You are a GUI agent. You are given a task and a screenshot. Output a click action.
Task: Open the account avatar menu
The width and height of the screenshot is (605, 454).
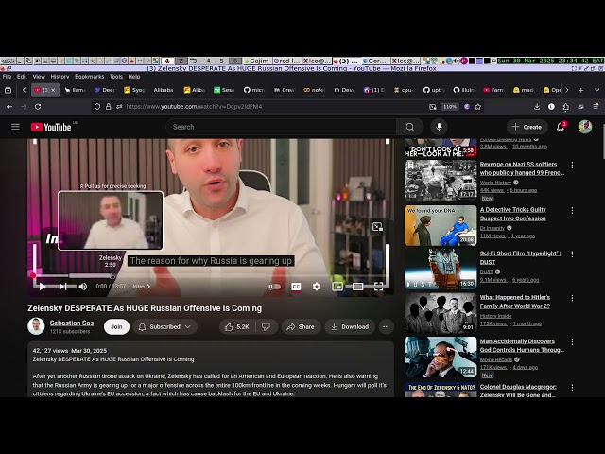[585, 127]
